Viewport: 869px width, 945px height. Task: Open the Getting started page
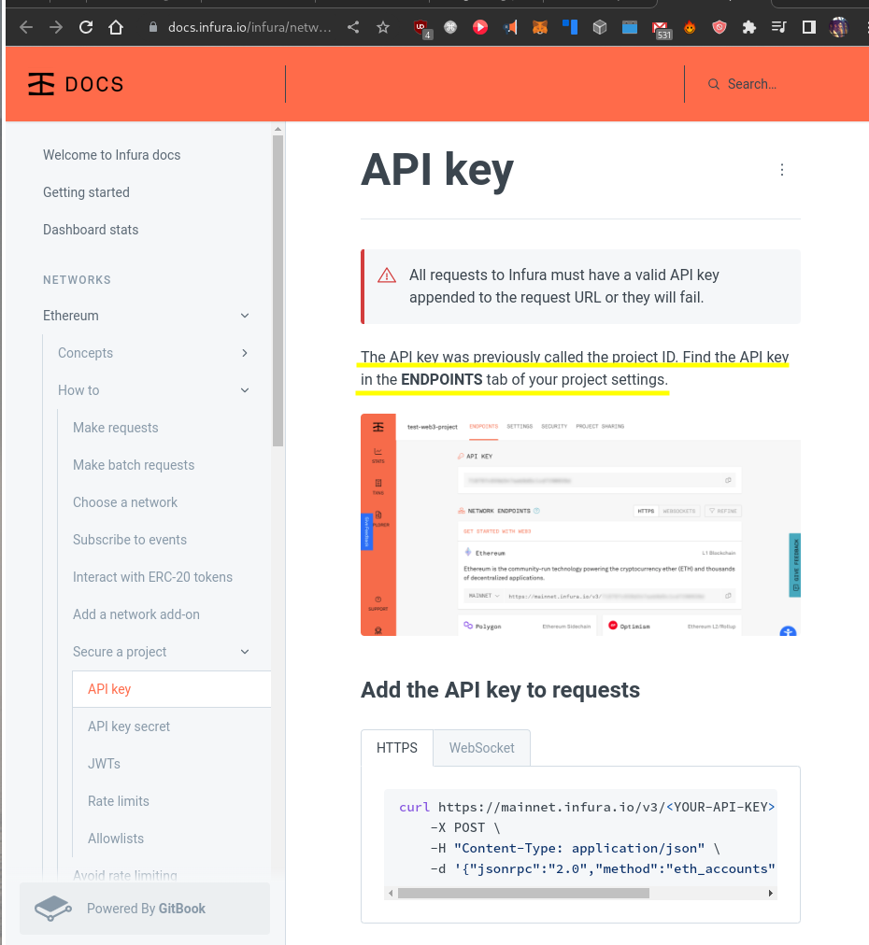pyautogui.click(x=86, y=192)
